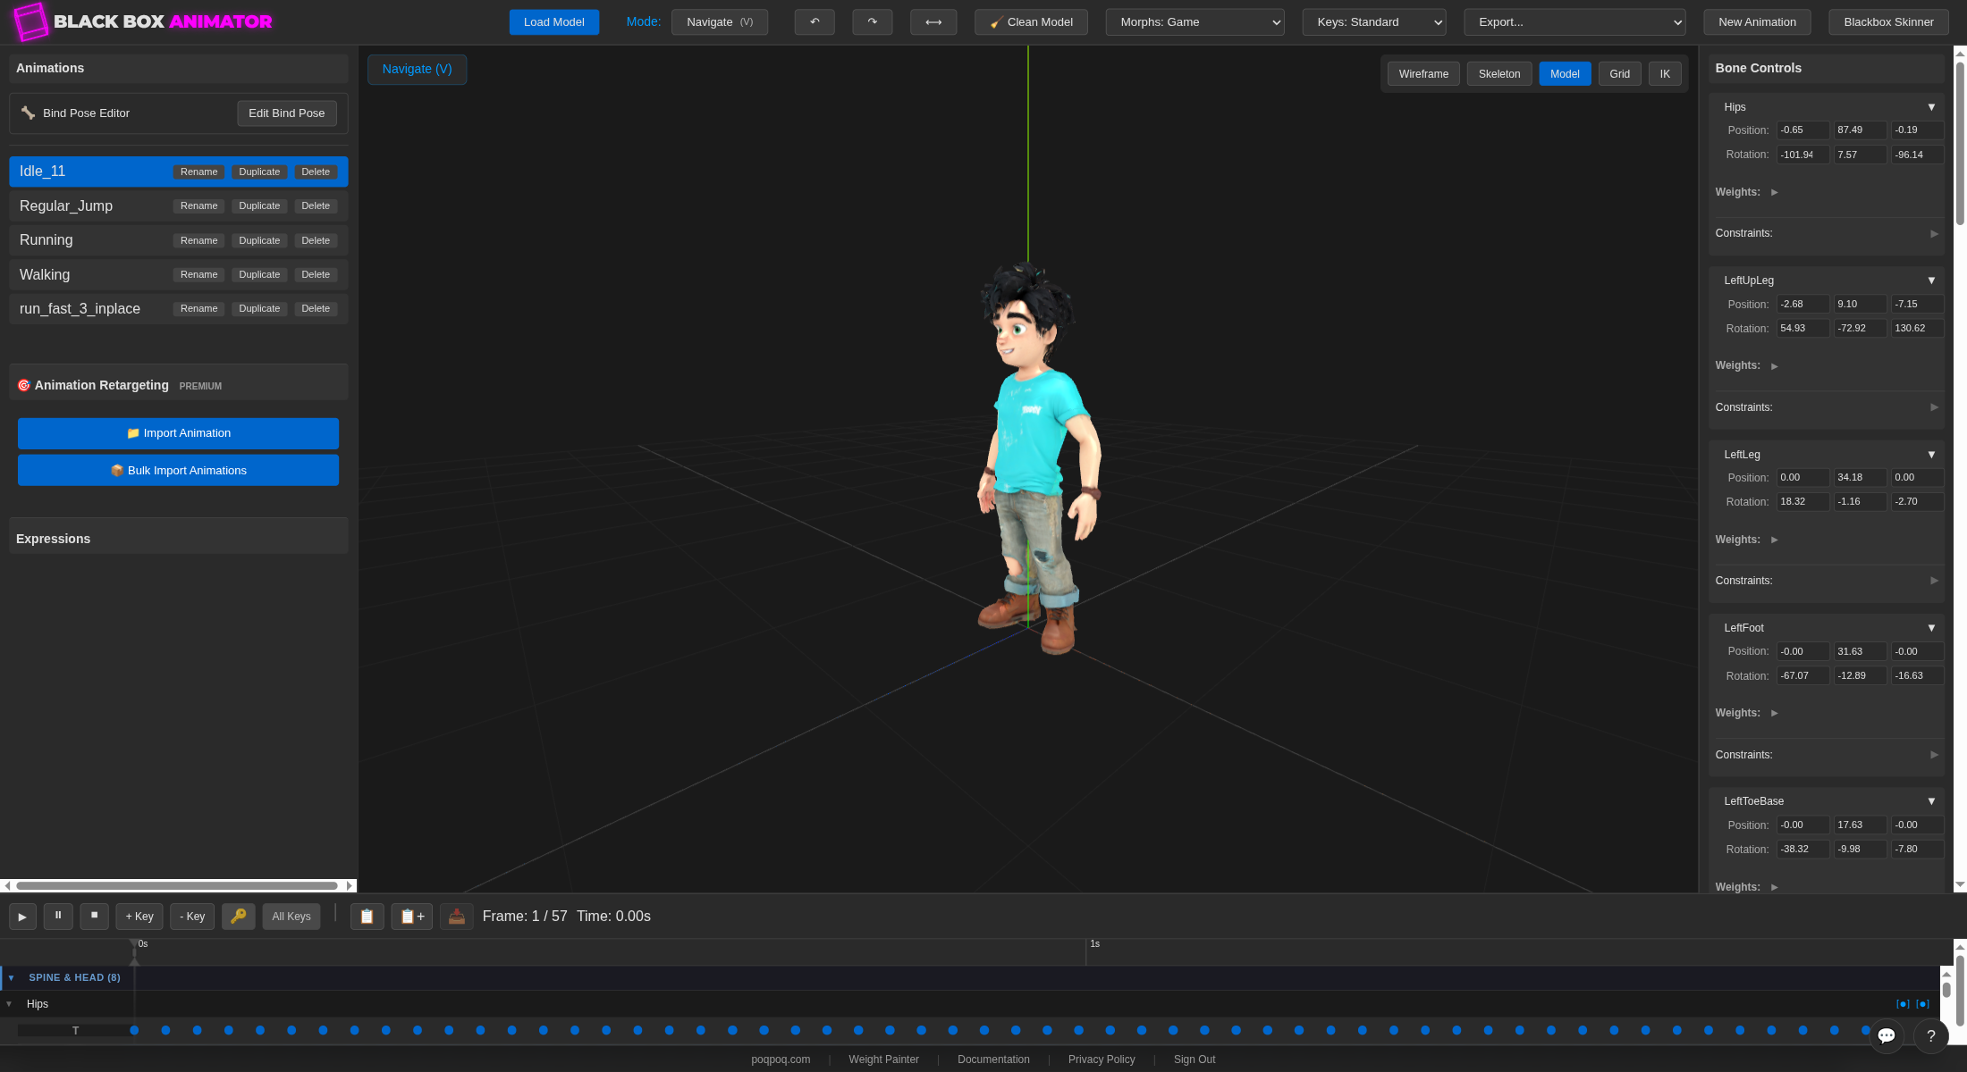Open the Export dropdown
1967x1072 pixels.
(1574, 22)
